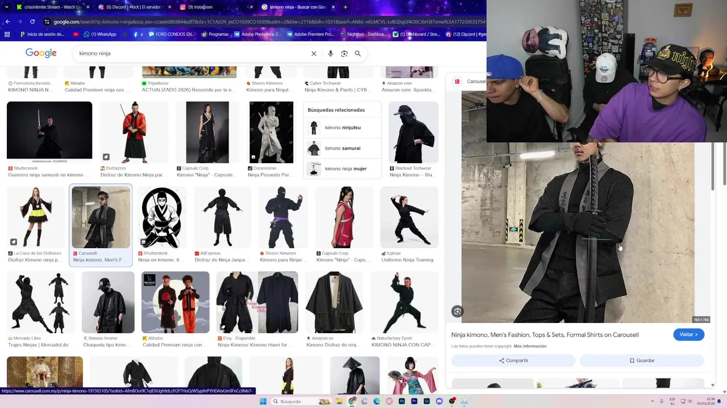
Task: Close the Instagram tab
Action: [x=251, y=7]
